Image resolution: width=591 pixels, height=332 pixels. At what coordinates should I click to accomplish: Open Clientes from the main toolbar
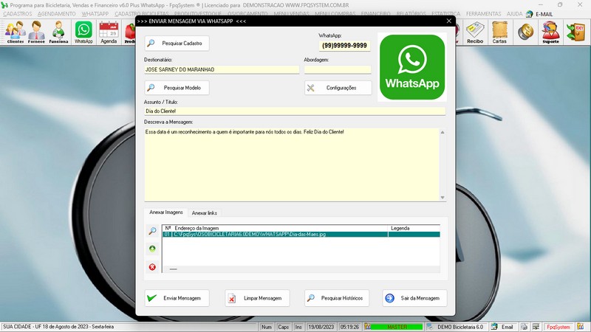[x=15, y=32]
